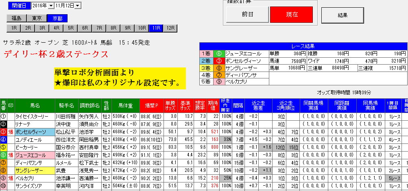
Task: Switch to race 9R
Action: pos(127,28)
